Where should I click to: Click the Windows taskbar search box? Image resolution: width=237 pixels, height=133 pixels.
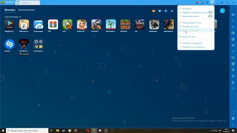coord(27,130)
